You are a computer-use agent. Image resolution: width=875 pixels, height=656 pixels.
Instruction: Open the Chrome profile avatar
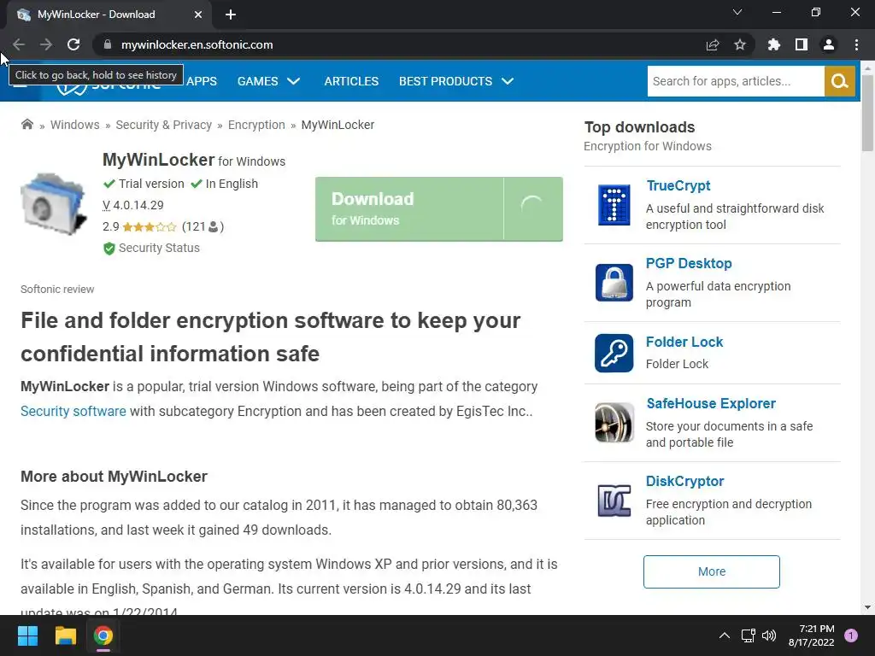(829, 44)
